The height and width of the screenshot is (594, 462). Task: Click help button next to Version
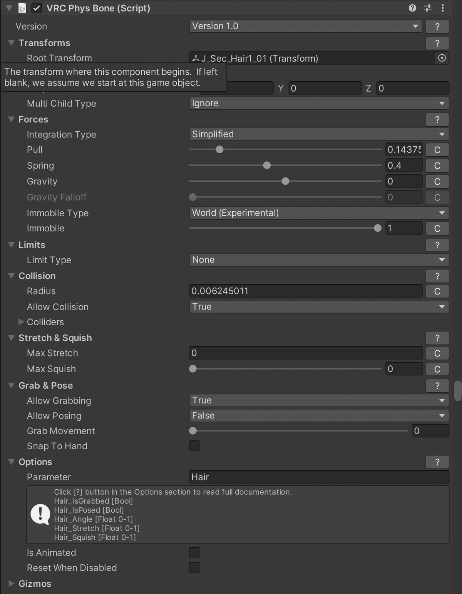tap(437, 26)
